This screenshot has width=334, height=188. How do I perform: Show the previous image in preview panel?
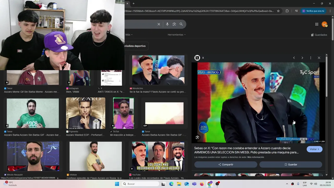click(294, 58)
